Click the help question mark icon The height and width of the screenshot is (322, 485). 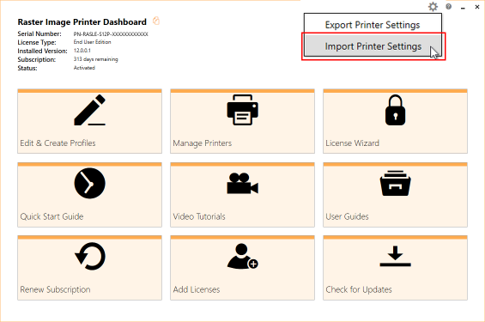click(448, 7)
